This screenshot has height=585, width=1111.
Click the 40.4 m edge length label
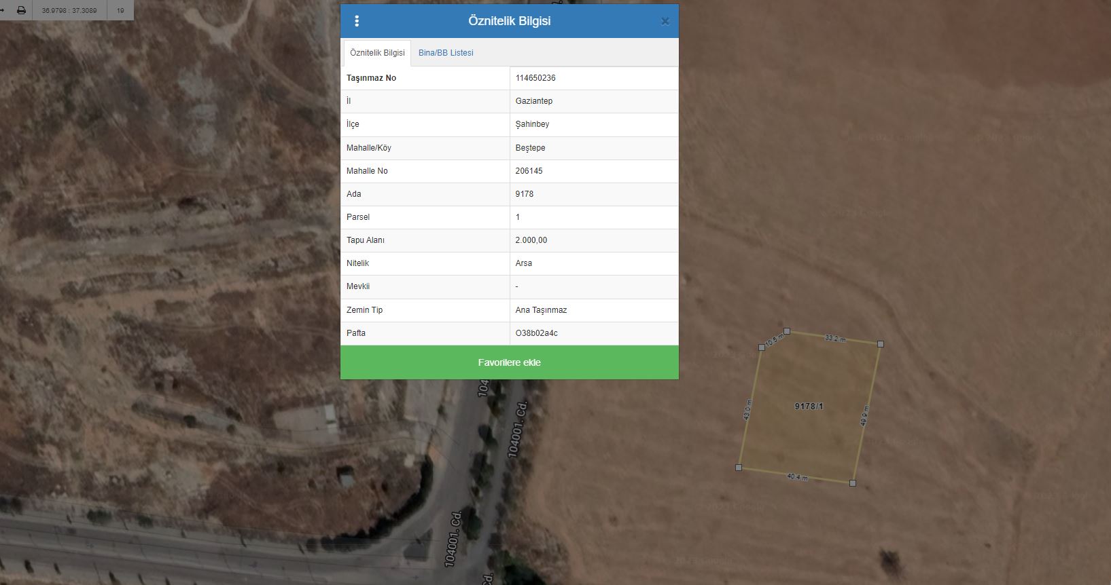click(797, 477)
